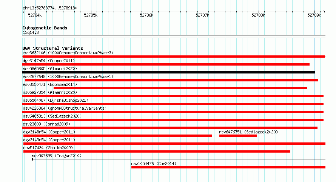Click the Cytogenetic Bands track title
336x182 pixels.
(45, 28)
